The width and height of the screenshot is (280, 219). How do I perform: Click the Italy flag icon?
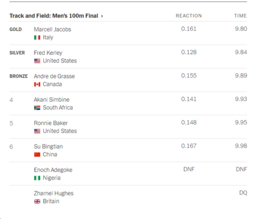coord(37,37)
